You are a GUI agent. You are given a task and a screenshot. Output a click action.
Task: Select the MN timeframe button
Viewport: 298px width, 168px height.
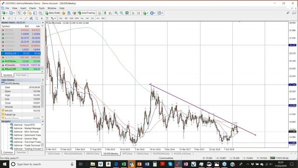tap(103, 18)
